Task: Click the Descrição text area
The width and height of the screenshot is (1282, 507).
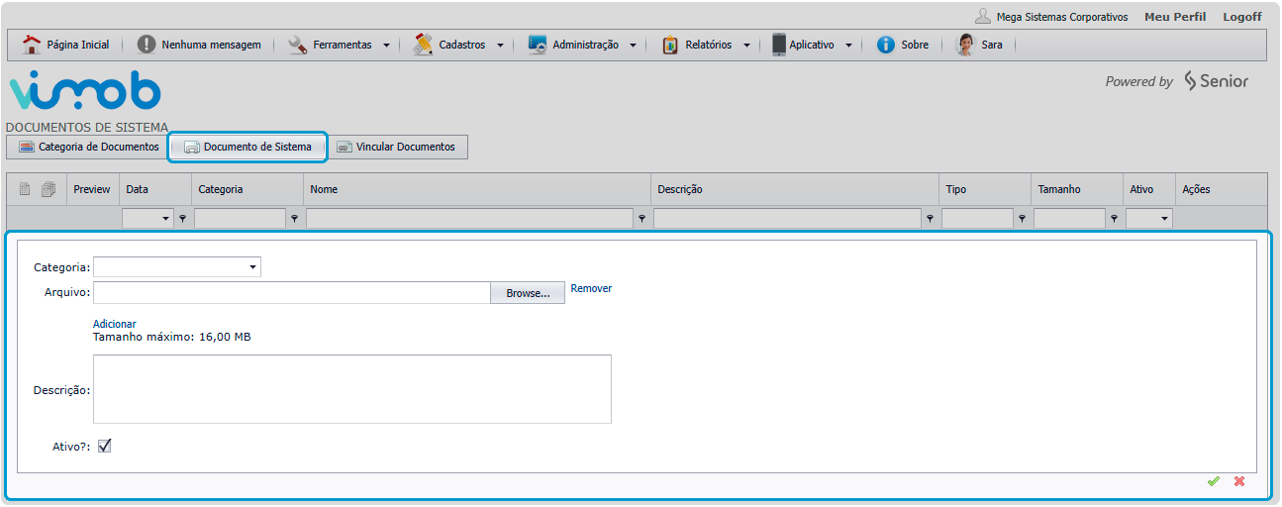Action: click(352, 389)
